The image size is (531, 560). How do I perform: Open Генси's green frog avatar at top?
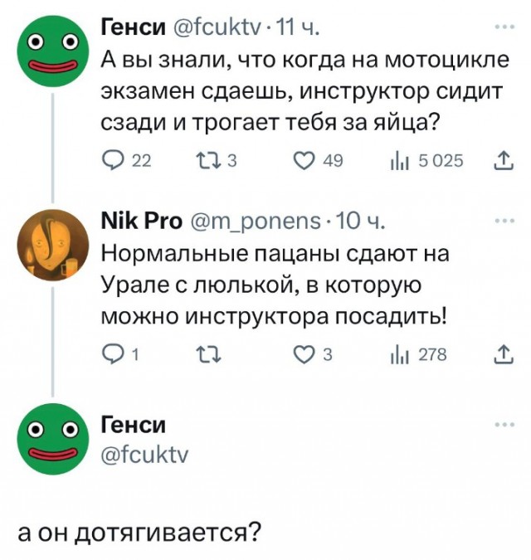51,52
